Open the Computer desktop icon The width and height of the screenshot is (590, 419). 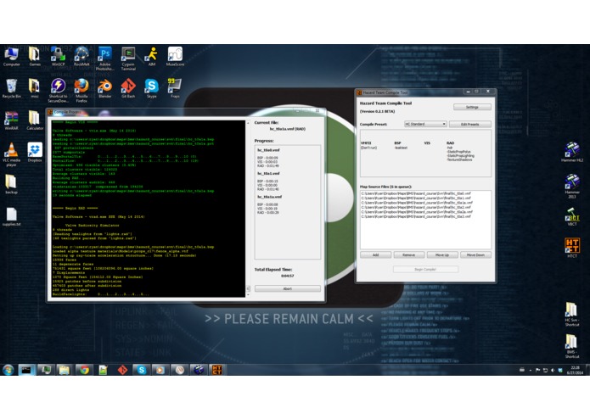pos(11,57)
